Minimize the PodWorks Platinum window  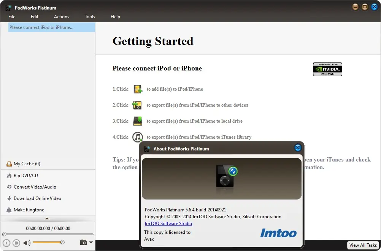355,7
